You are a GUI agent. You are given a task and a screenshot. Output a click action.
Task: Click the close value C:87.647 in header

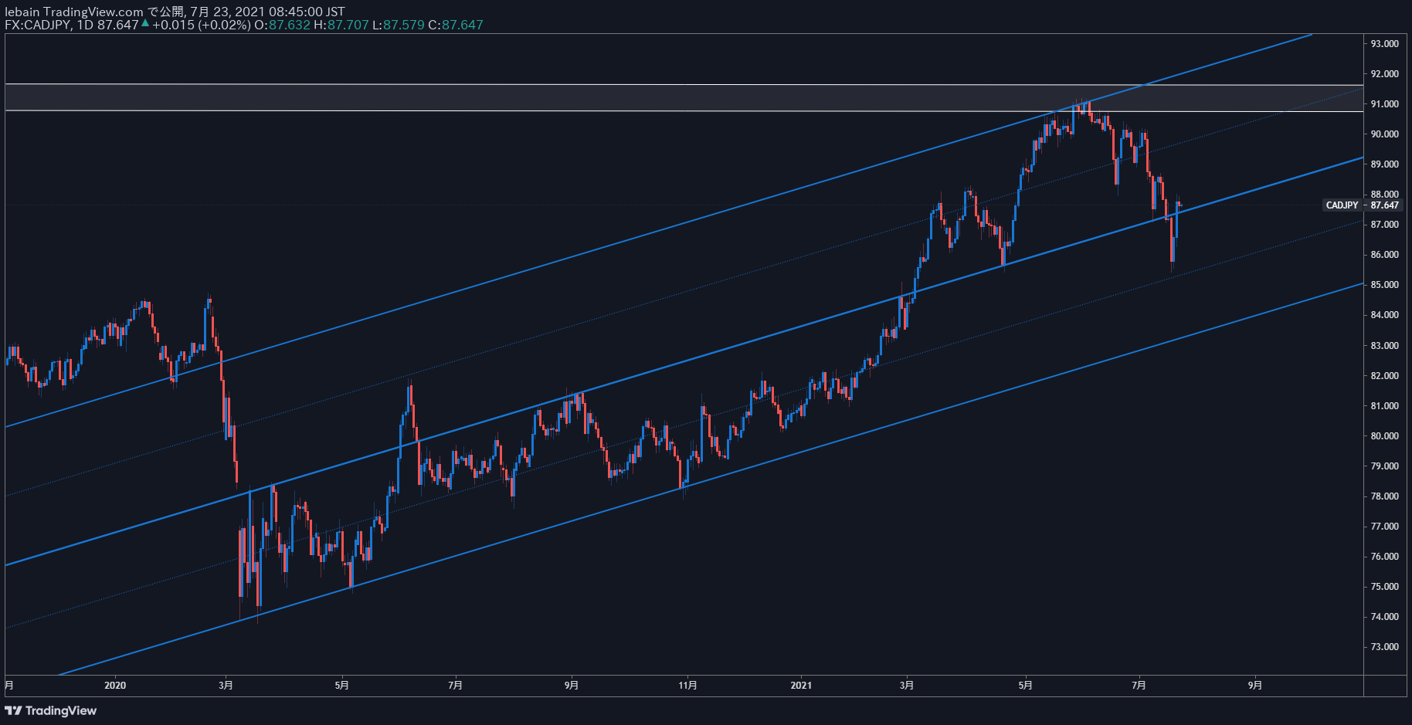point(456,25)
